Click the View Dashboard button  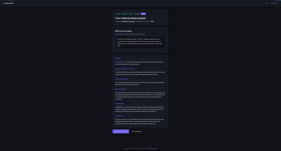pyautogui.click(x=137, y=131)
